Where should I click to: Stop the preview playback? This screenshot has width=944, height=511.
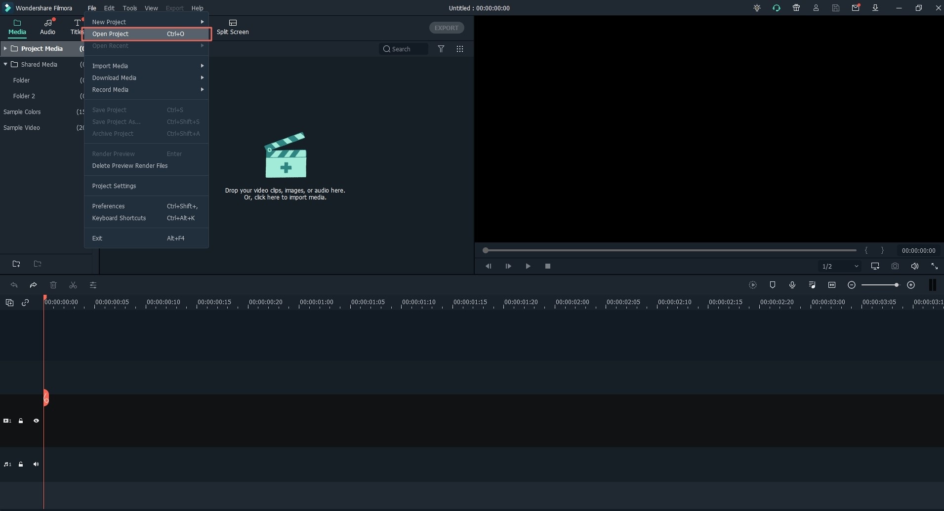547,266
